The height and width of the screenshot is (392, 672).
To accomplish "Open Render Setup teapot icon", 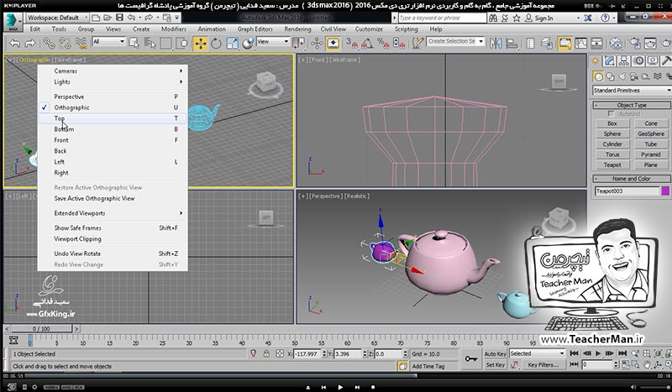I will (635, 44).
